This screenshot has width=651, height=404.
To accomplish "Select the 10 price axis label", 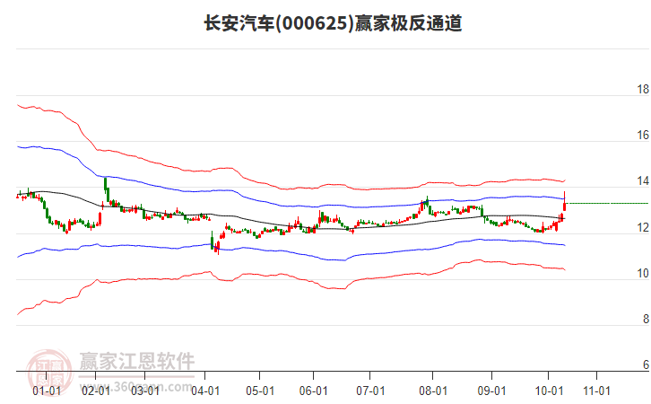I will [643, 273].
